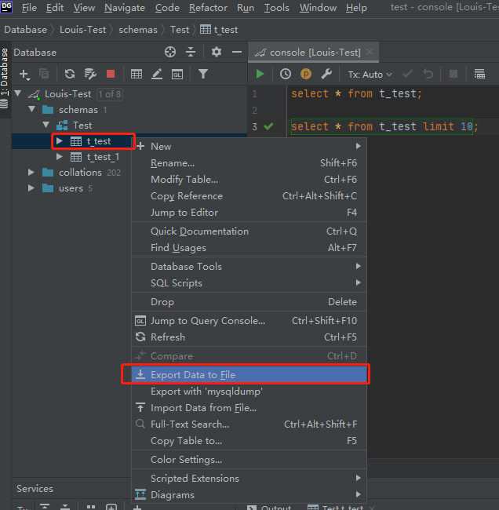Viewport: 499px width, 510px height.
Task: Expand the t_test table node
Action: point(60,140)
